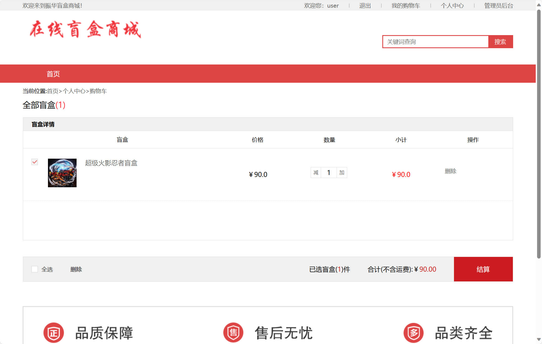542x344 pixels.
Task: Click 删除 to remove the Naruto box
Action: 451,171
